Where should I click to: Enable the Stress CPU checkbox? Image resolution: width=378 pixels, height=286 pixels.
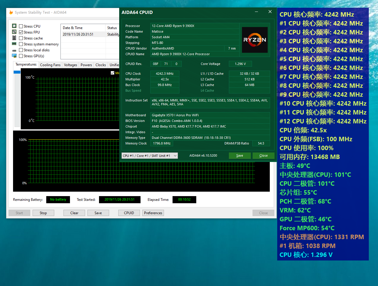point(21,26)
